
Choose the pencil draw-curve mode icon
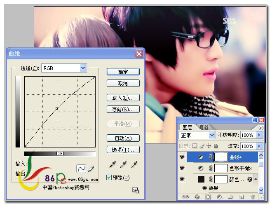[91, 169]
